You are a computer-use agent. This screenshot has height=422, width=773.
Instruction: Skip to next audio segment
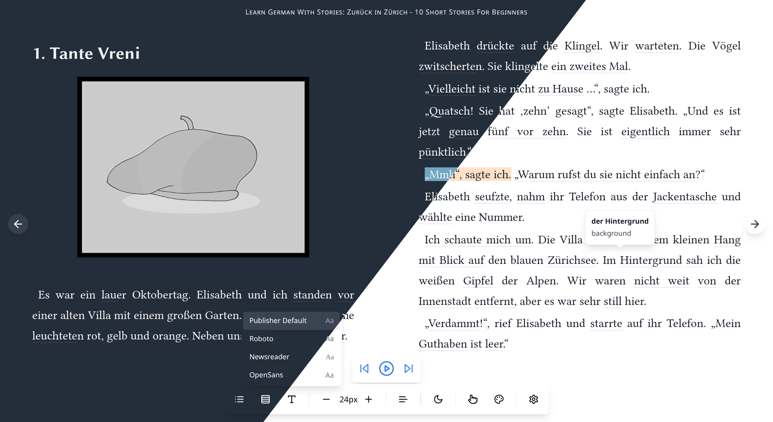coord(408,368)
